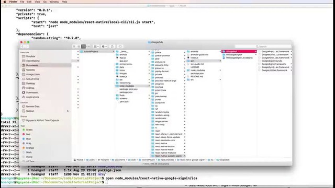Click the Finder search field
The height and width of the screenshot is (188, 335).
tap(263, 46)
